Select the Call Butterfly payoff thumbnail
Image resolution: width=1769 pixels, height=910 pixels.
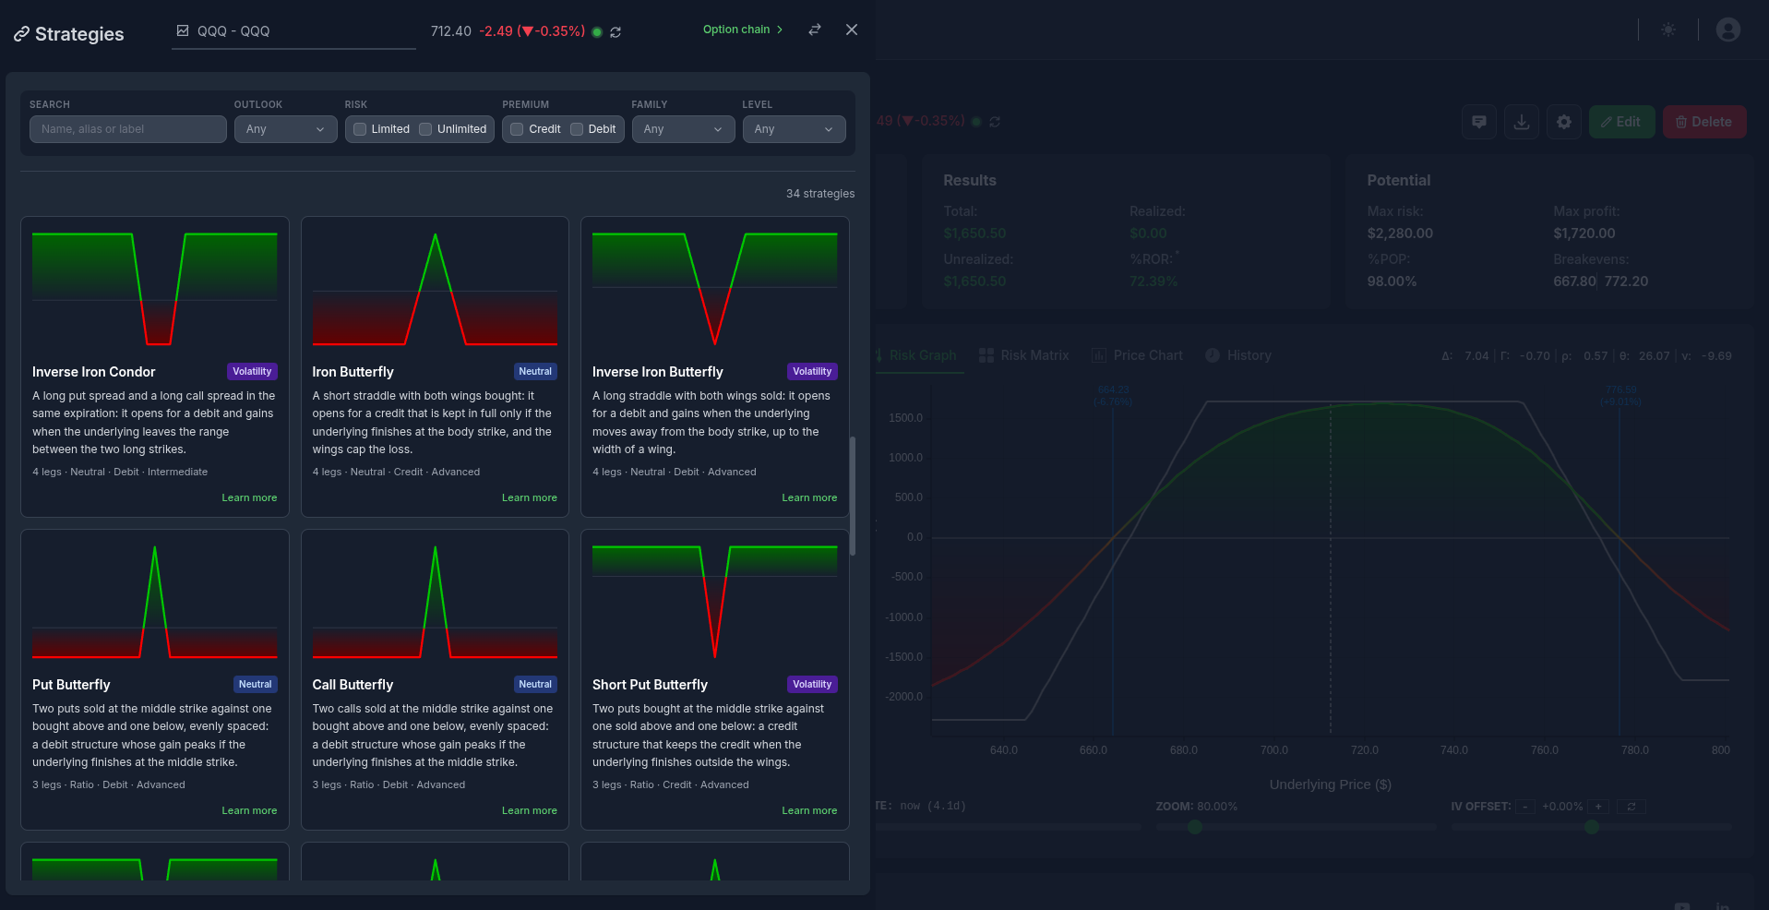[435, 602]
